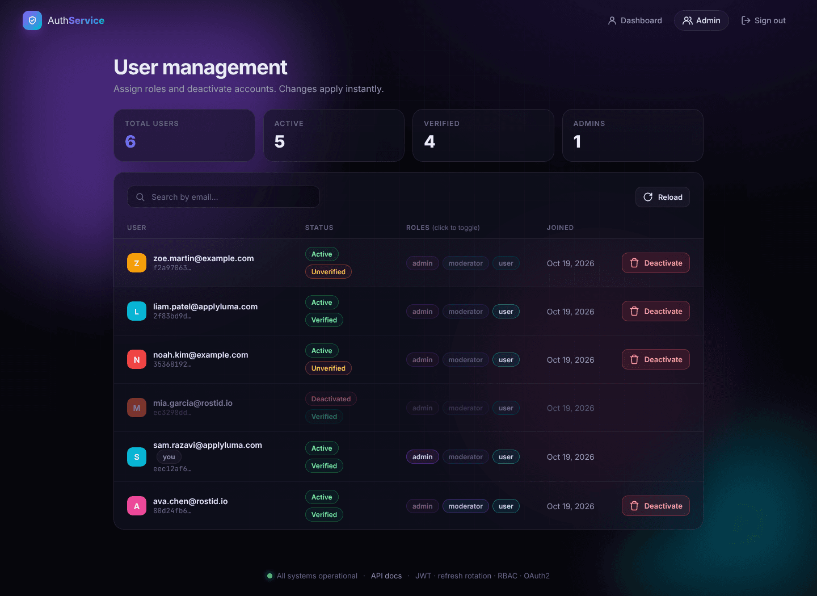The width and height of the screenshot is (817, 596).
Task: Click the AuthService shield logo icon
Action: 32,20
